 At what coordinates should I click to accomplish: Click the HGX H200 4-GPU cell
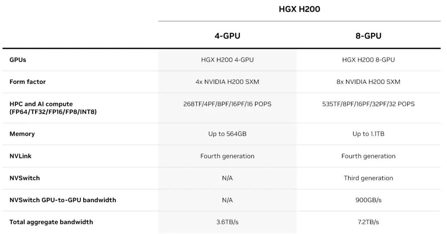227,60
